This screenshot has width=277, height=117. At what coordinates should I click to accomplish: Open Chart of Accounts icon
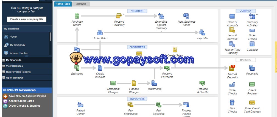232,16
